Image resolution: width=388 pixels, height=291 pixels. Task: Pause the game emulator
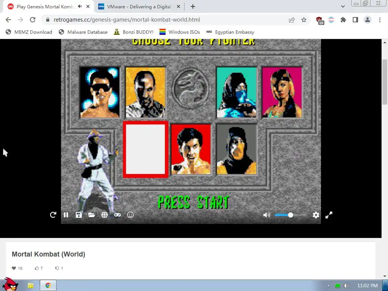pyautogui.click(x=66, y=215)
